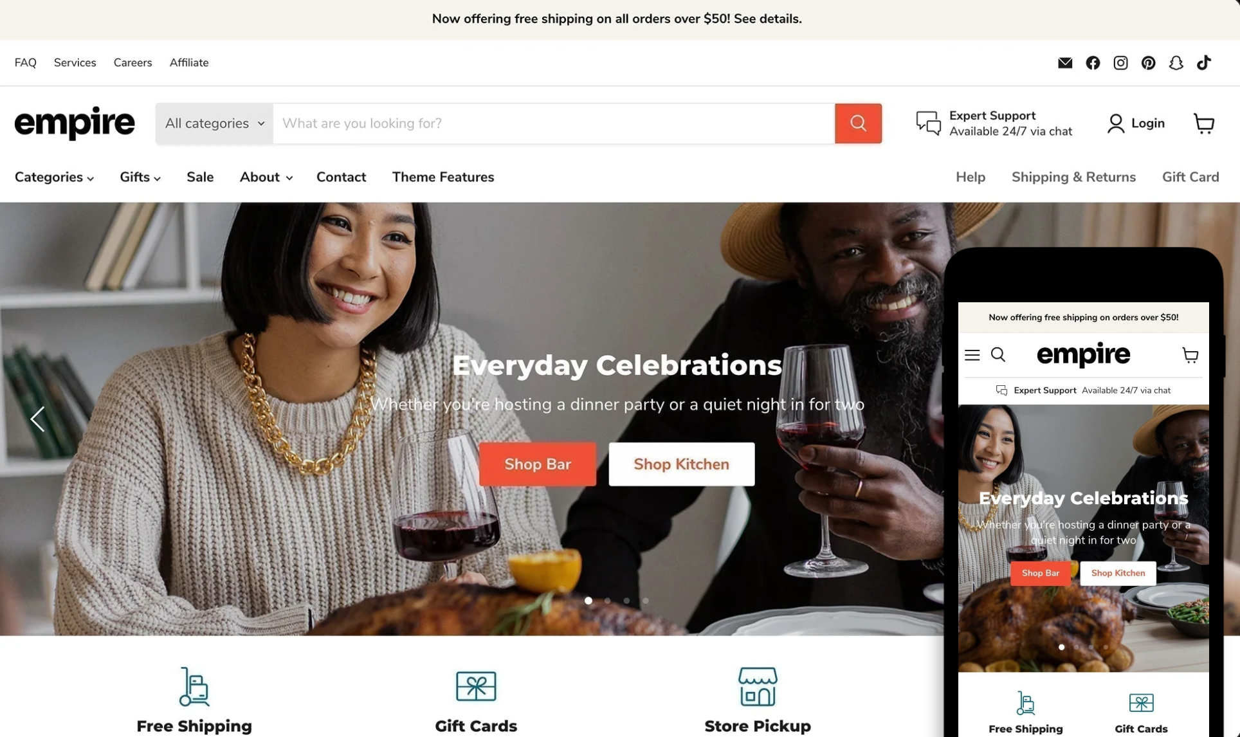The height and width of the screenshot is (737, 1240).
Task: Open the Instagram social icon
Action: (x=1120, y=62)
